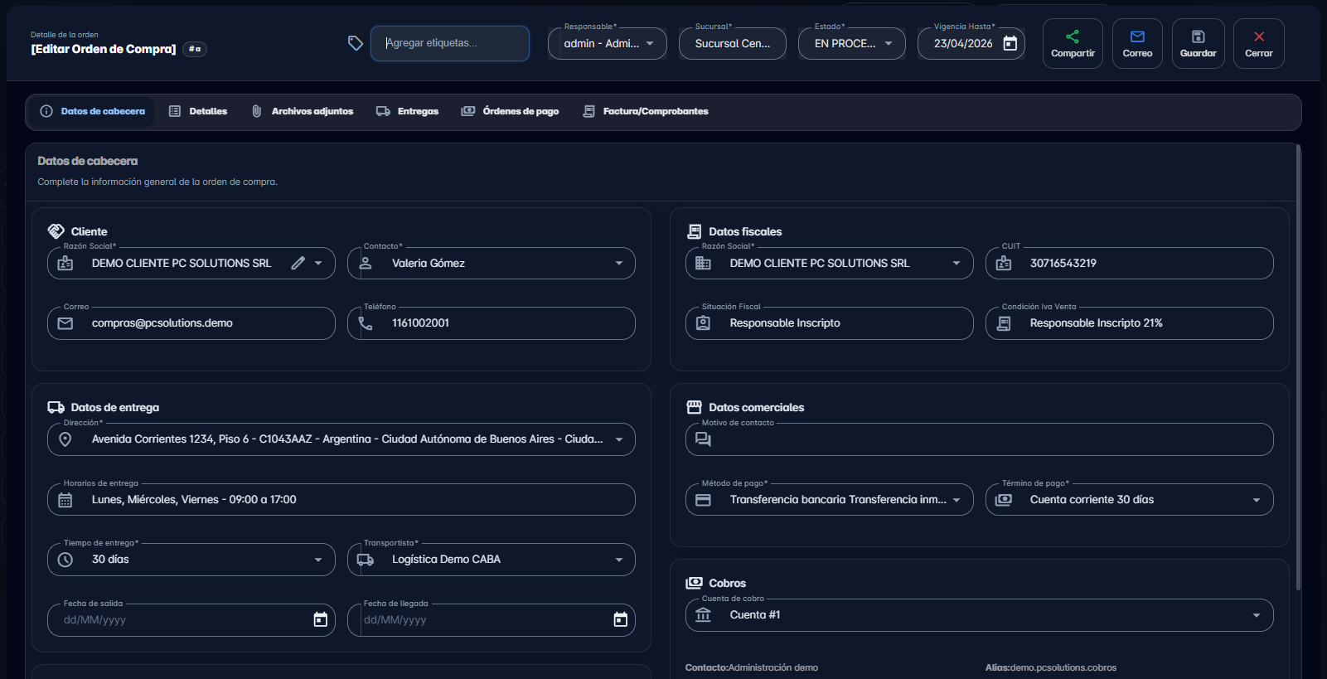
Task: Click the truck icon beside Datos de entrega
Action: 56,407
